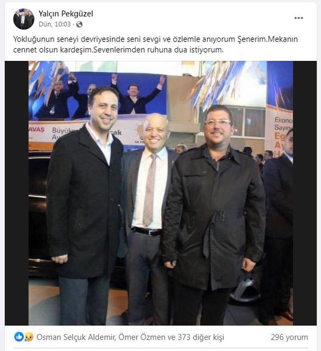Image resolution: width=321 pixels, height=351 pixels.
Task: Open the three-dot post options menu
Action: 299,18
